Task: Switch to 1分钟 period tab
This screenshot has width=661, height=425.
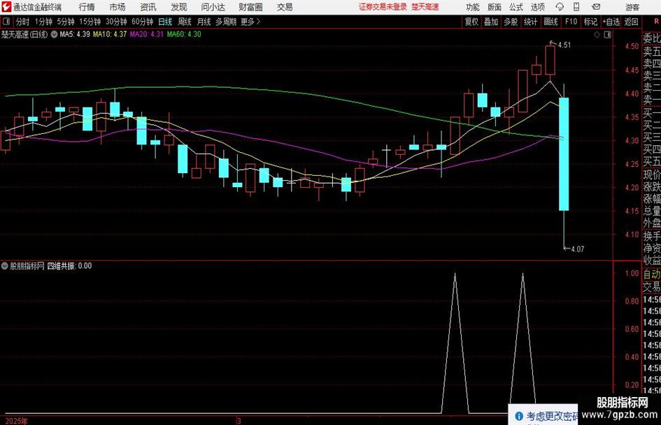Action: 43,22
